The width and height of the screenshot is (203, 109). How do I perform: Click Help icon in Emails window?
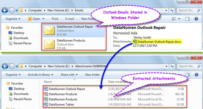(x=196, y=19)
